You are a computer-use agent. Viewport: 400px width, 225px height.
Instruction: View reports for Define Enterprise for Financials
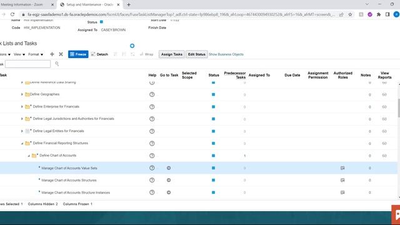click(x=384, y=107)
